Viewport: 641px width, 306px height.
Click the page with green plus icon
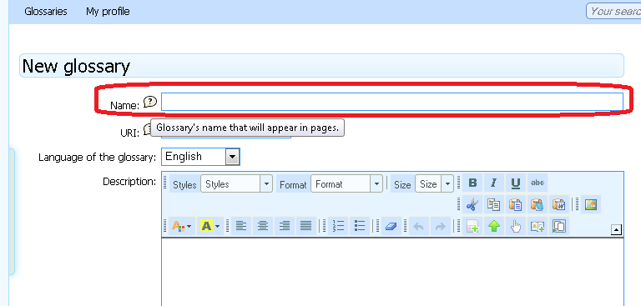point(472,226)
